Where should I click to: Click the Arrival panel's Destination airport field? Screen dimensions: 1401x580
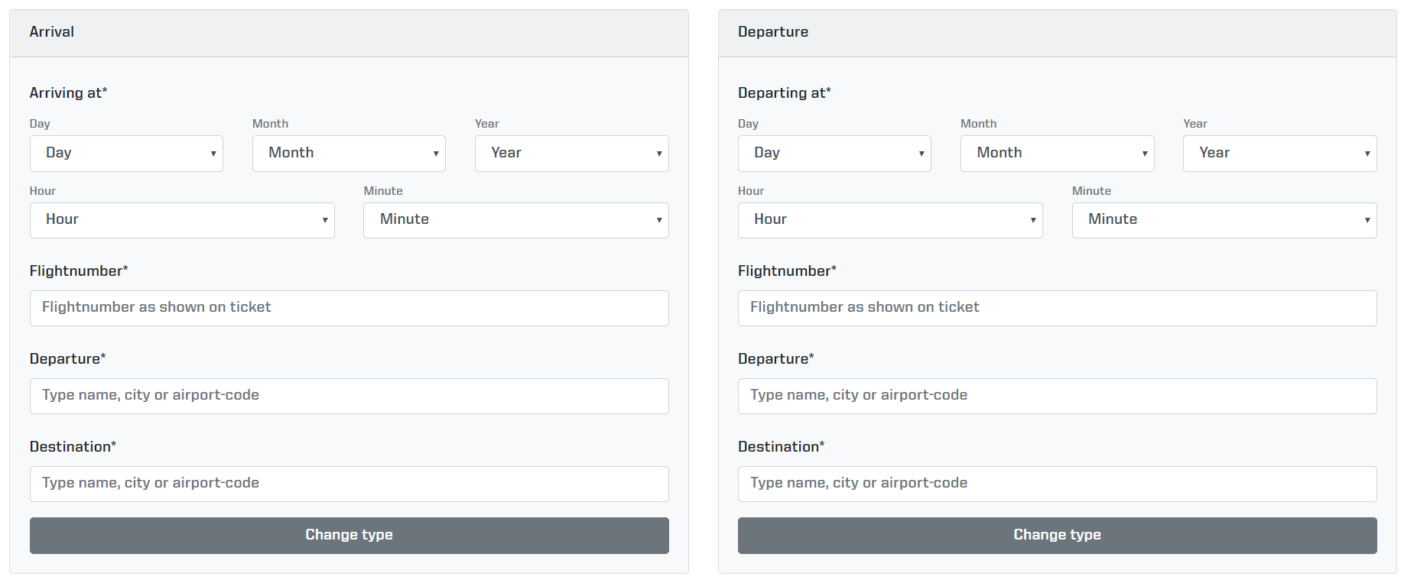[x=349, y=484]
